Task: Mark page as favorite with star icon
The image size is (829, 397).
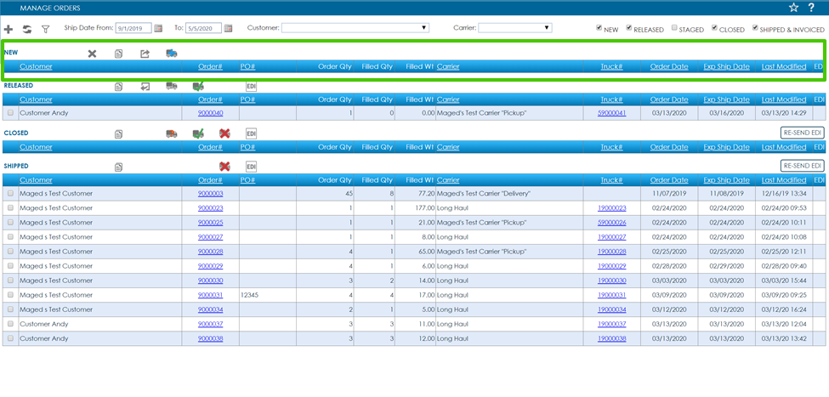Action: (x=793, y=8)
